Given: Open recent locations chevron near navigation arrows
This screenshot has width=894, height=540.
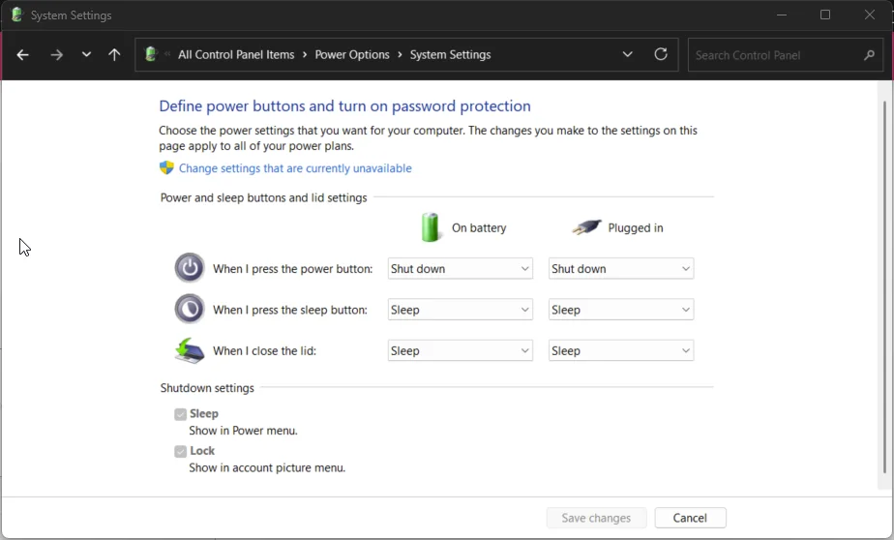Looking at the screenshot, I should [x=86, y=55].
